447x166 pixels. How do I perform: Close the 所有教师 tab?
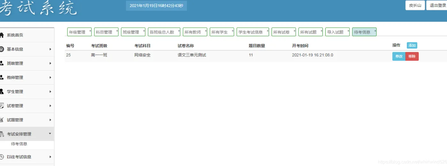[206, 31]
